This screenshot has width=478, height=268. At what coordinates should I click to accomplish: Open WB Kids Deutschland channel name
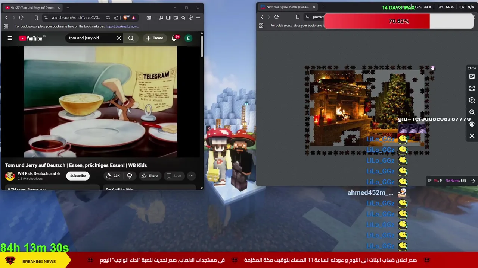[37, 173]
